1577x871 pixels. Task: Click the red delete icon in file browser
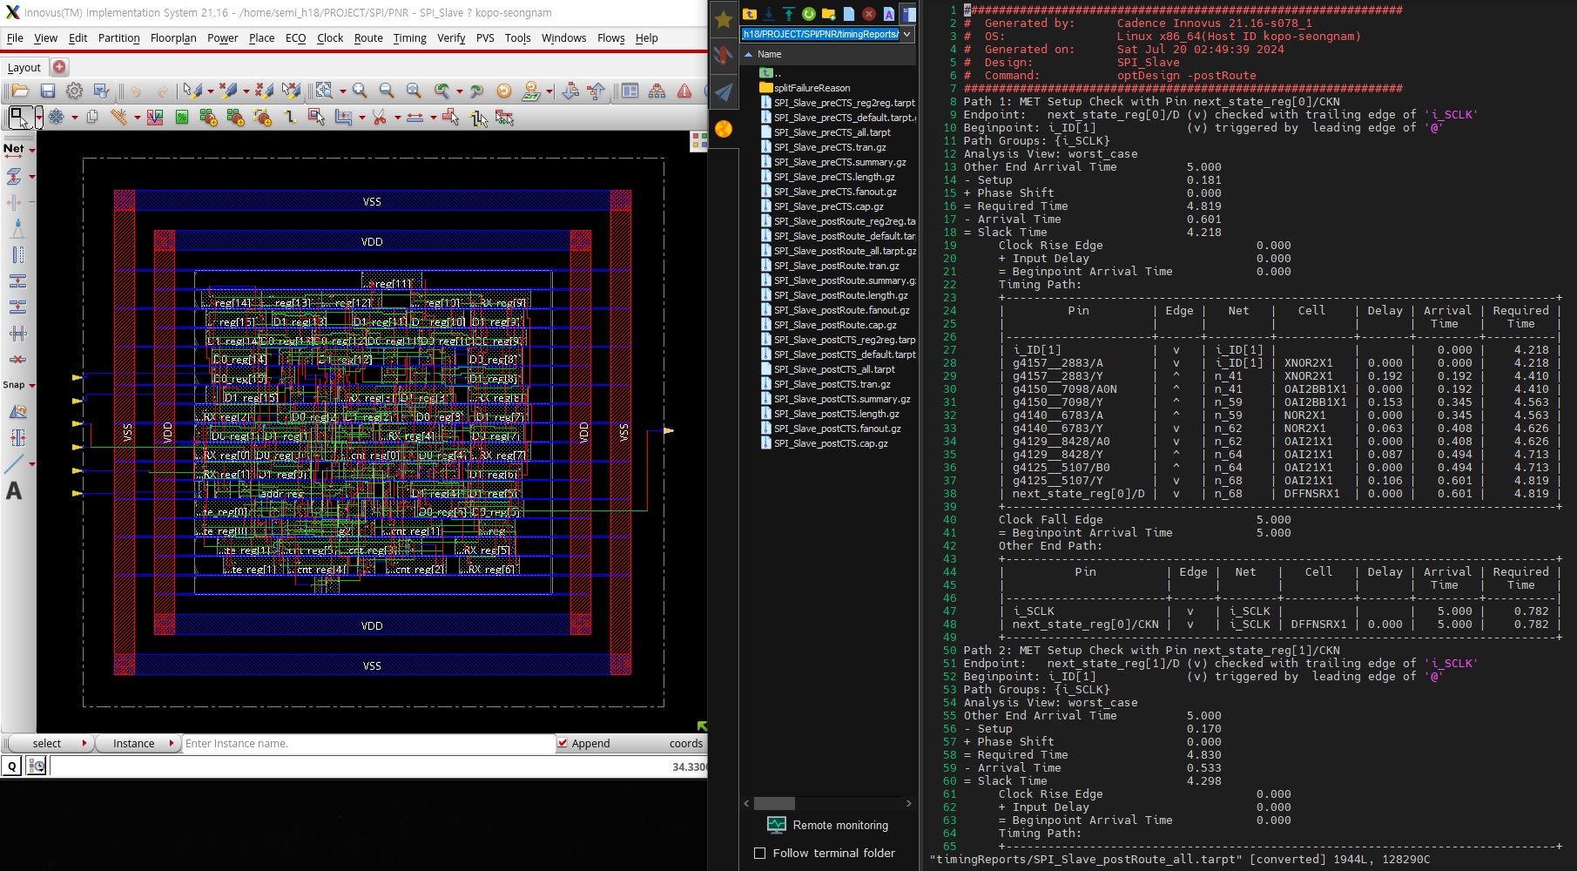(x=868, y=14)
